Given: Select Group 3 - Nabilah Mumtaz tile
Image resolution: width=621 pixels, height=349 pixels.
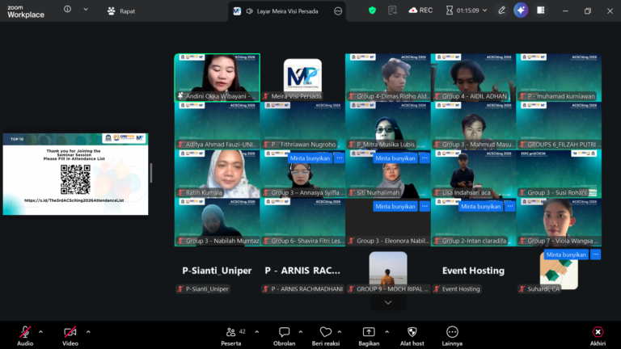Looking at the screenshot, I should coord(218,222).
